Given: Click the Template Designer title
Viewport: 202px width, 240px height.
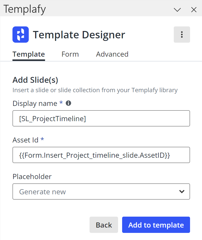Looking at the screenshot, I should [79, 35].
